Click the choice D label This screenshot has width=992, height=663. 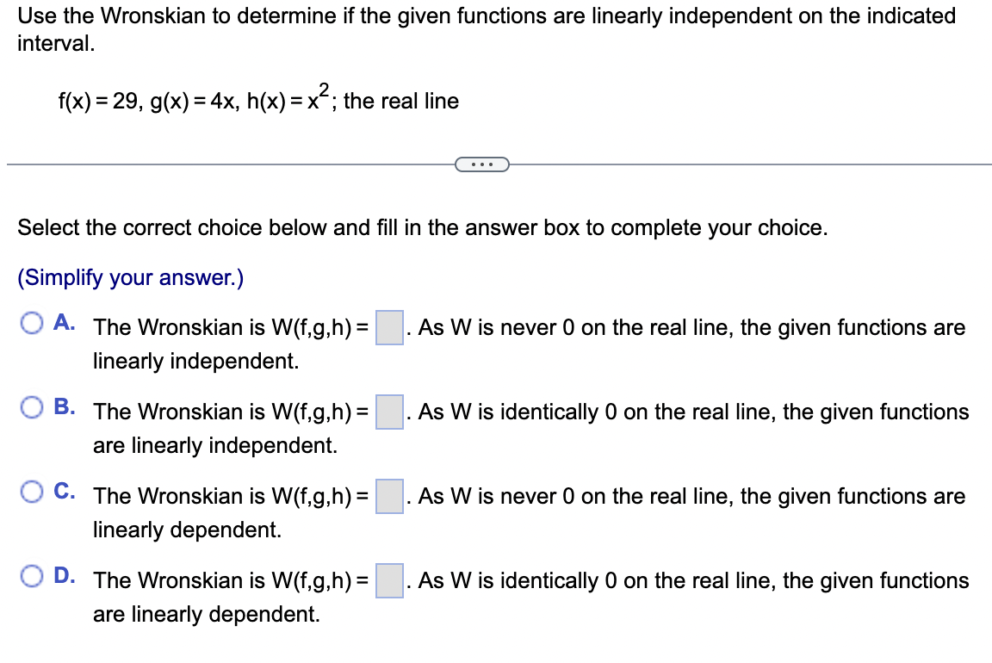click(x=62, y=575)
